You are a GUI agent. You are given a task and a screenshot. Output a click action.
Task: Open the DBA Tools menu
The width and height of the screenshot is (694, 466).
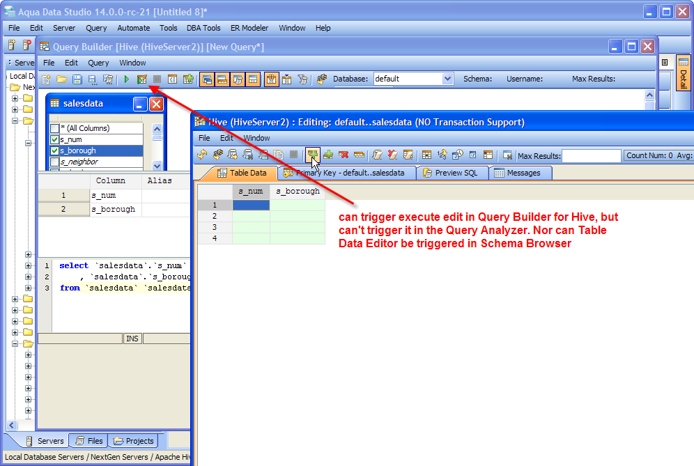pos(203,28)
